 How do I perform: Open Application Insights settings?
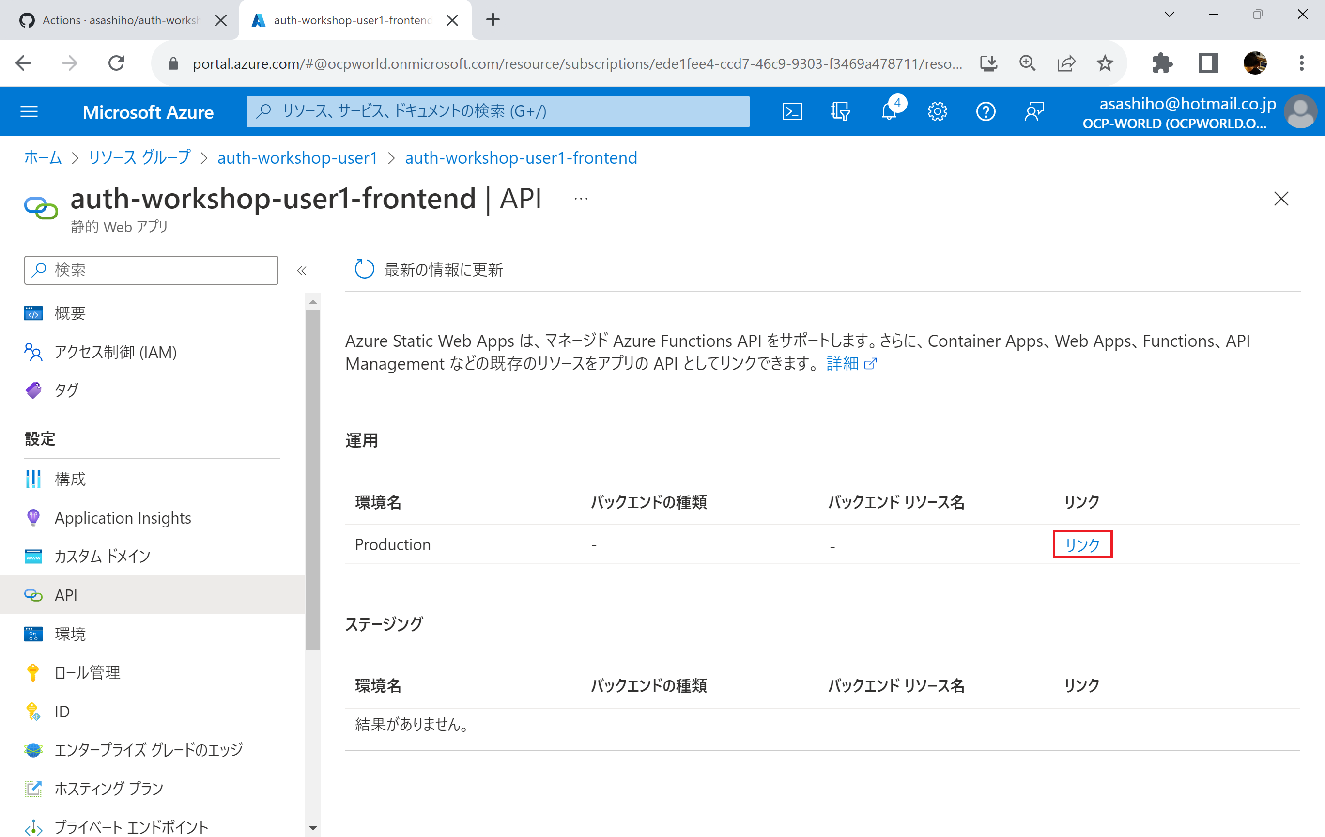122,518
